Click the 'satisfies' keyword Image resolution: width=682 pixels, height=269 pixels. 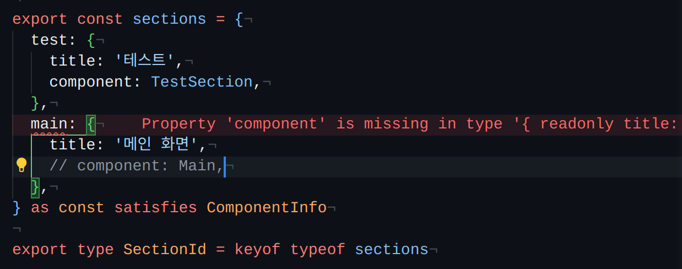click(155, 208)
